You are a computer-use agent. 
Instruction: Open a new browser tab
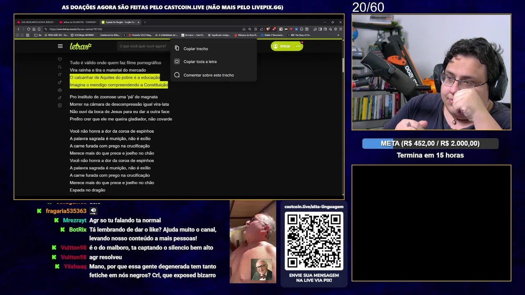(145, 22)
